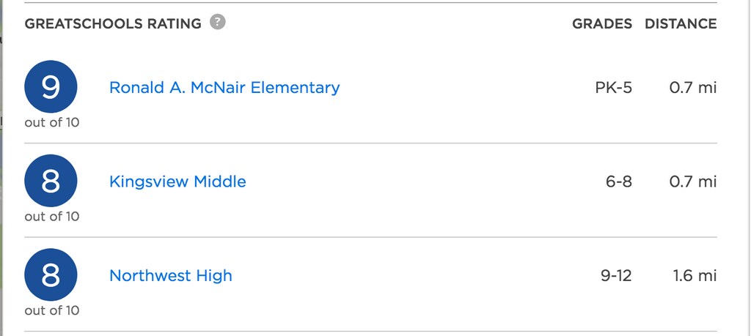Click the 0.7 mi distance for Kingsview Middle
The image size is (751, 336).
[693, 182]
